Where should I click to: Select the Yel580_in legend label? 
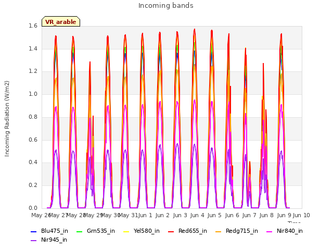click(147, 231)
